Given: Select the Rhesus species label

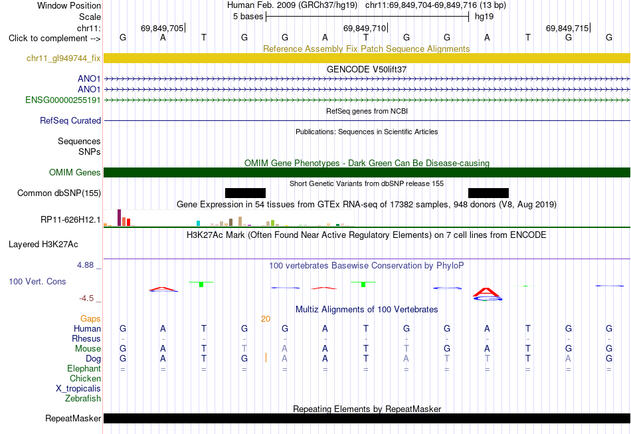Looking at the screenshot, I should point(86,338).
